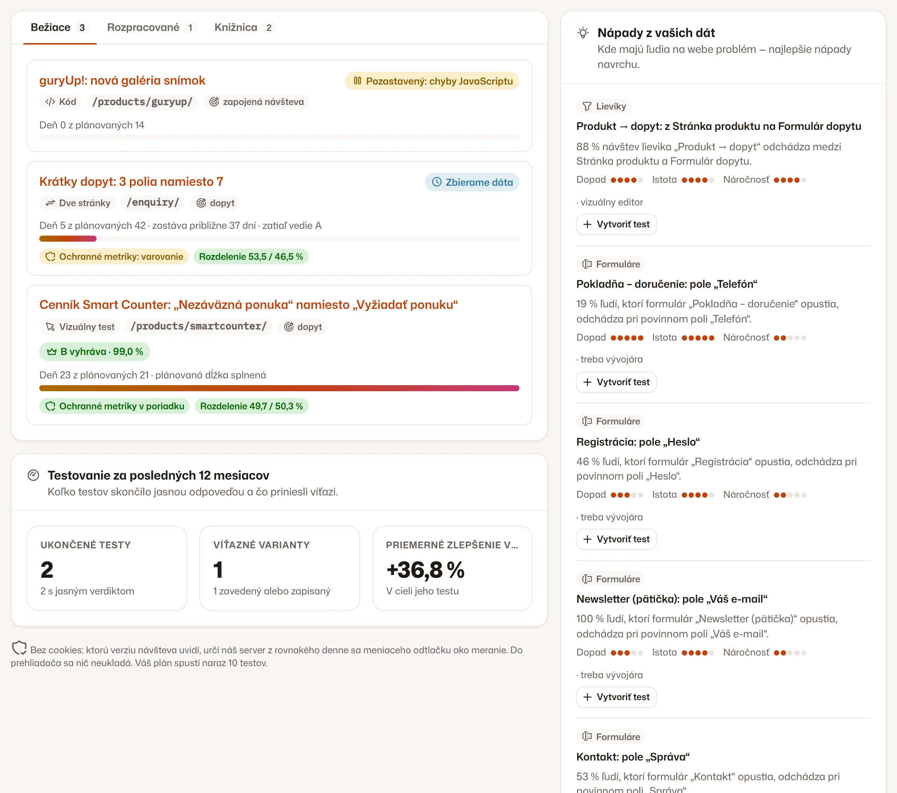Click the crown icon in B vyhráva badge
This screenshot has width=897, height=793.
tap(52, 352)
